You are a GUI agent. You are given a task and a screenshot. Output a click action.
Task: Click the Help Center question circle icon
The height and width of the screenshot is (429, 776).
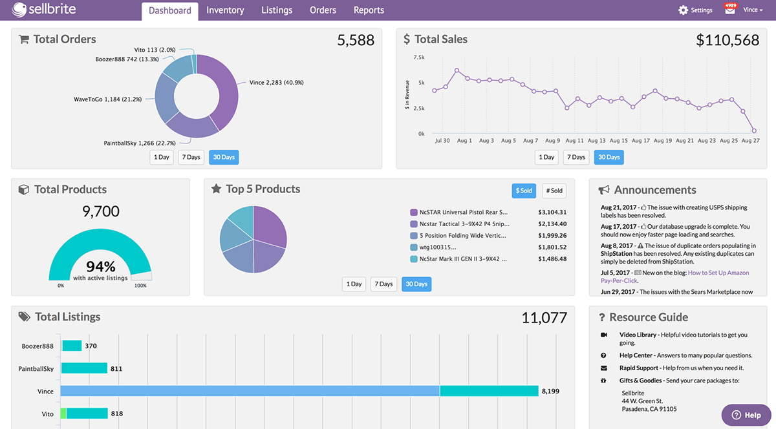pos(603,355)
